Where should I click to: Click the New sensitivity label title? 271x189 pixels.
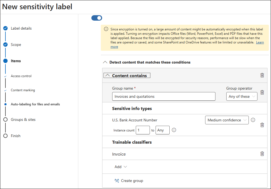pos(37,7)
